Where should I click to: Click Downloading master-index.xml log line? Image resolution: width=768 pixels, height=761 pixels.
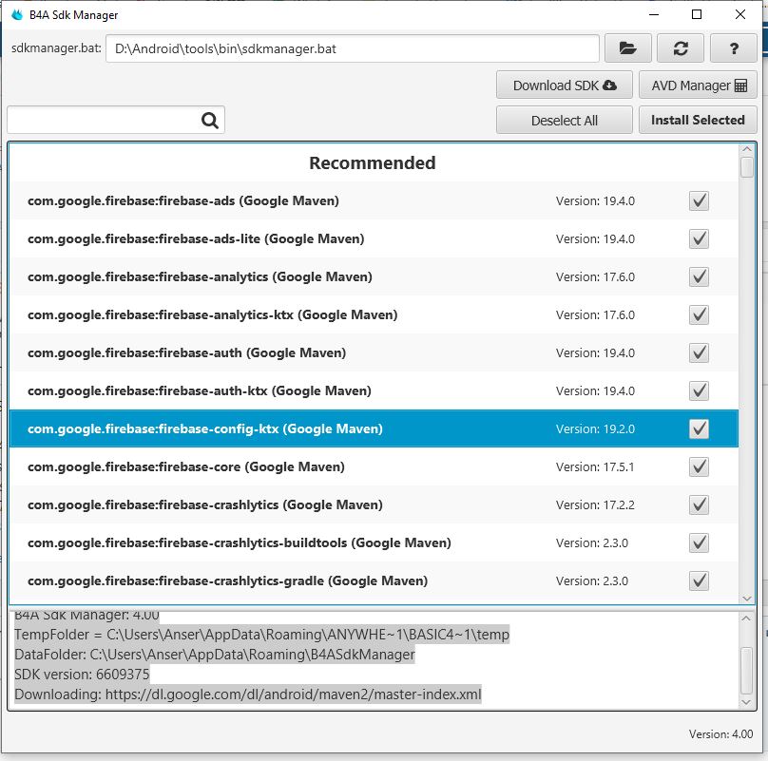248,694
